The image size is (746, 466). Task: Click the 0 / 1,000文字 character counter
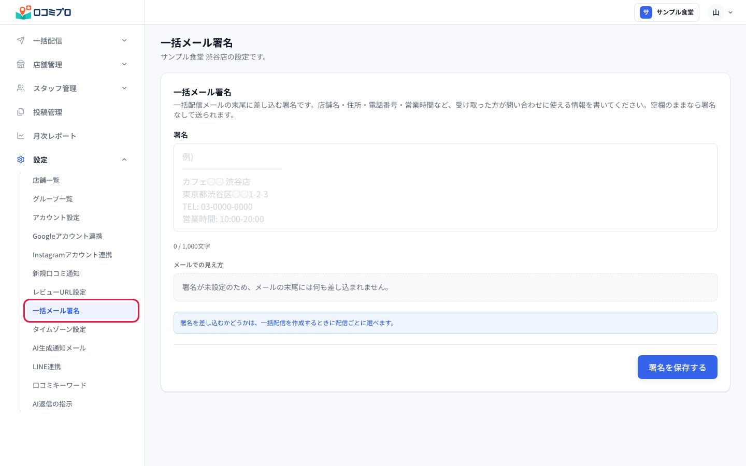click(192, 246)
